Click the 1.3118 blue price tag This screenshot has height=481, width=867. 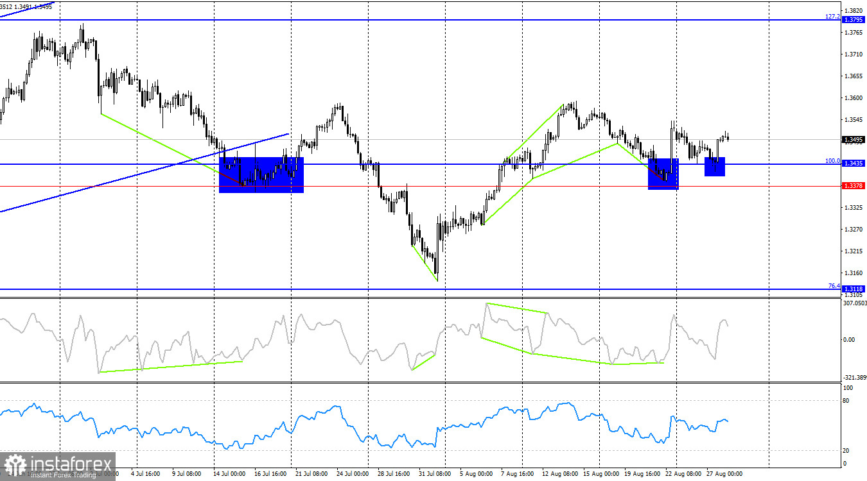coord(854,289)
